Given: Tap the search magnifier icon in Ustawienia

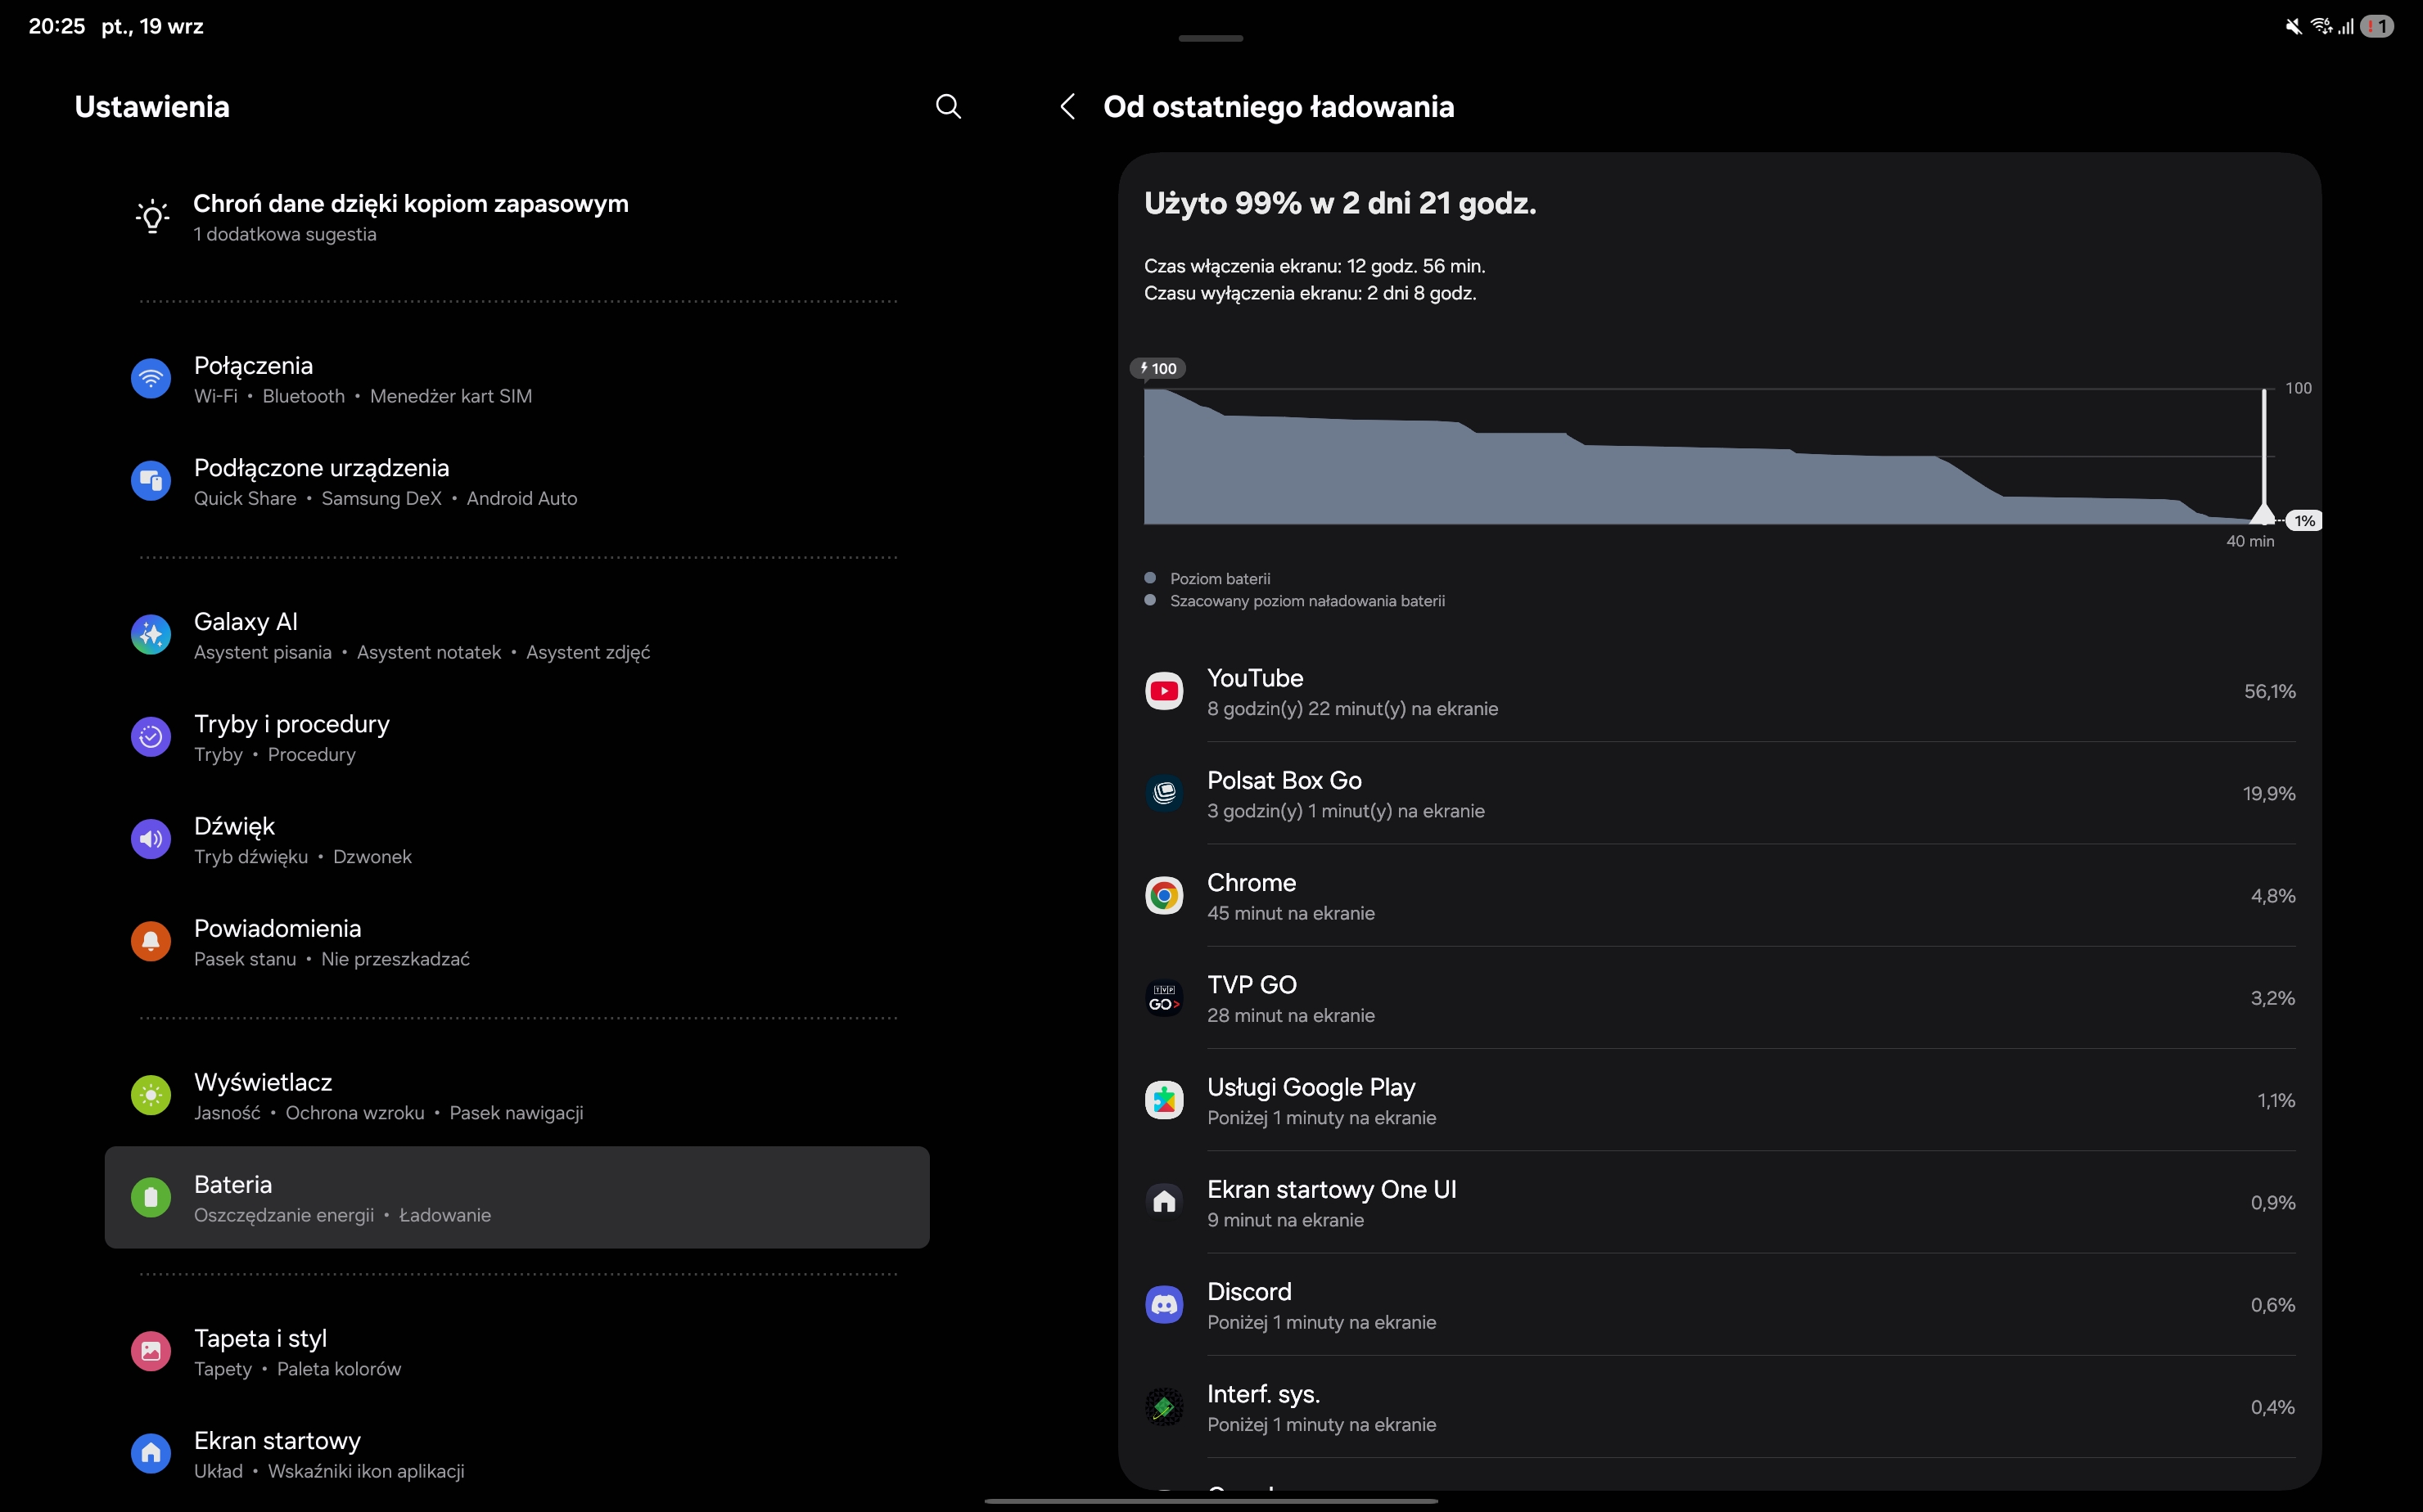Looking at the screenshot, I should click(947, 107).
